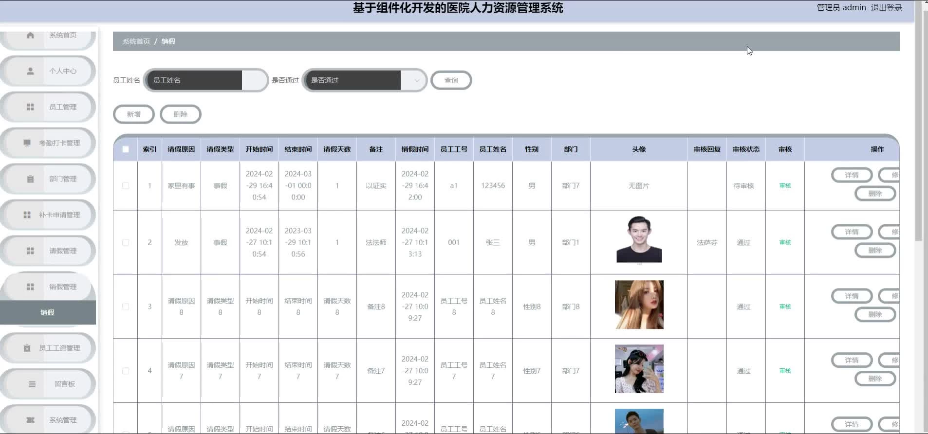The image size is (928, 434).
Task: Expand the 员工工资管理 menu
Action: [48, 348]
